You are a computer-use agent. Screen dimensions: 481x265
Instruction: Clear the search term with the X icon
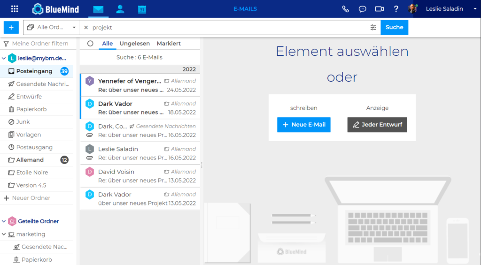coord(86,27)
